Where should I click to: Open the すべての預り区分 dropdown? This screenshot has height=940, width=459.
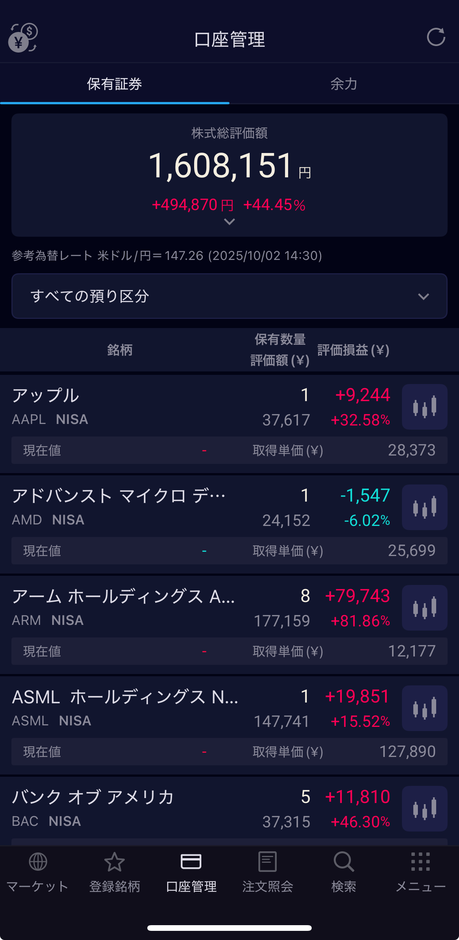tap(229, 296)
